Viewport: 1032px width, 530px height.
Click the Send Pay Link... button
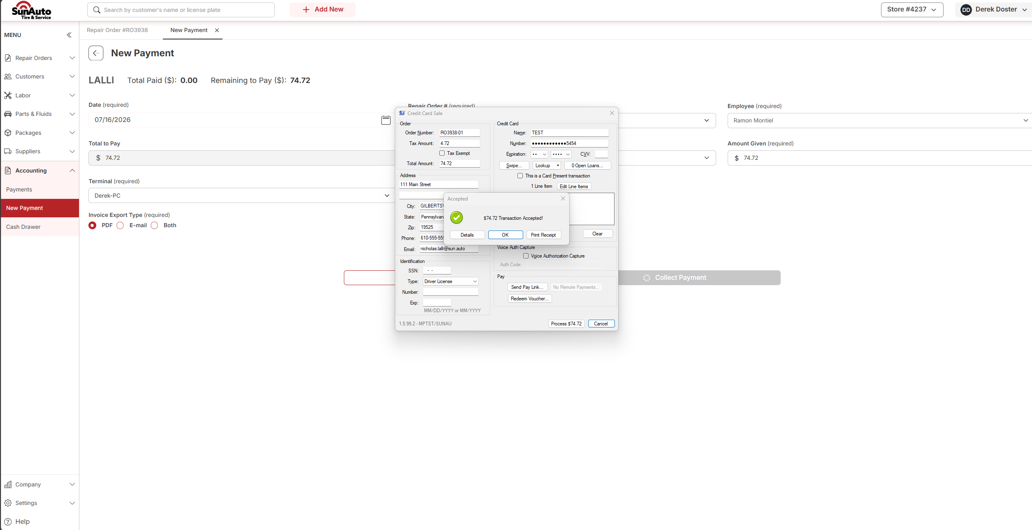pyautogui.click(x=527, y=287)
